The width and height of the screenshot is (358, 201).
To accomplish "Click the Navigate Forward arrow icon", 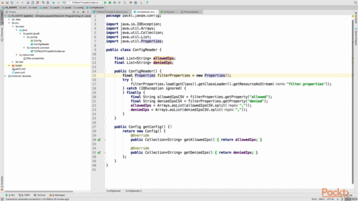I will (58, 2).
